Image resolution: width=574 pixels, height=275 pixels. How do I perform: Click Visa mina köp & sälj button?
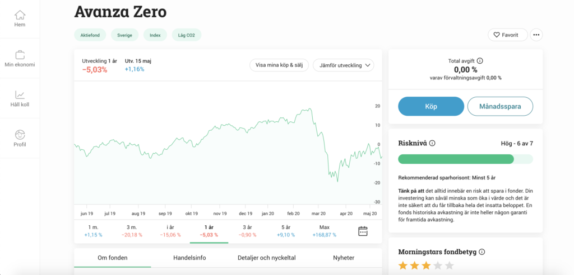(279, 65)
